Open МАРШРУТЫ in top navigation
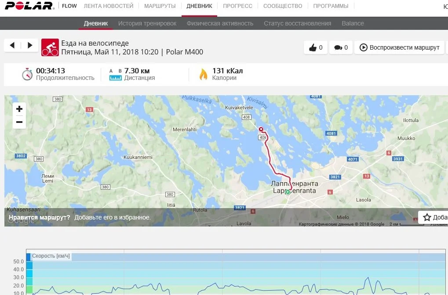Image resolution: width=448 pixels, height=295 pixels. click(x=160, y=6)
